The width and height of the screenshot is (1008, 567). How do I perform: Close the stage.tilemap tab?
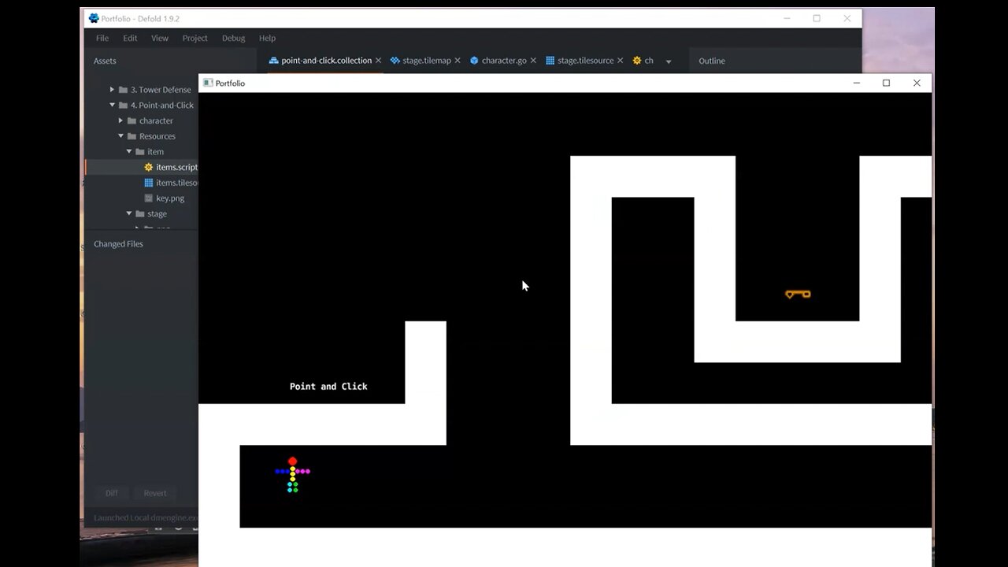pyautogui.click(x=458, y=61)
